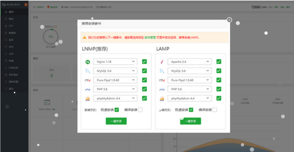Image resolution: width=294 pixels, height=152 pixels.
Task: Uncheck the Pure-Ftpd checkbox in LNMP
Action: [x=144, y=80]
